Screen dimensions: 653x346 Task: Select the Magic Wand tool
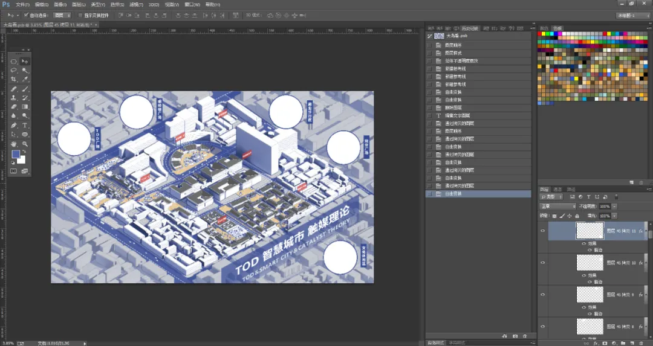pyautogui.click(x=25, y=70)
